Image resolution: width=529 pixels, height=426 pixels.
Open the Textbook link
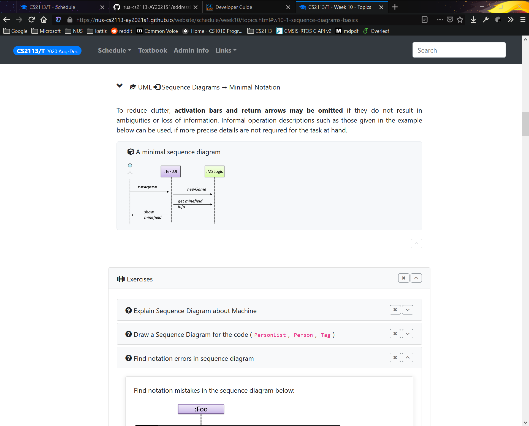pyautogui.click(x=153, y=50)
